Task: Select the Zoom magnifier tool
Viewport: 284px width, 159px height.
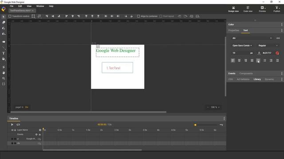Action: [4, 79]
